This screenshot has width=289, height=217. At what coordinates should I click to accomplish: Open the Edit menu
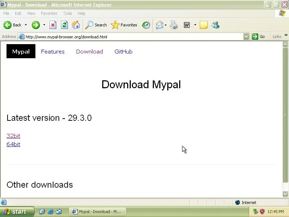[18, 13]
